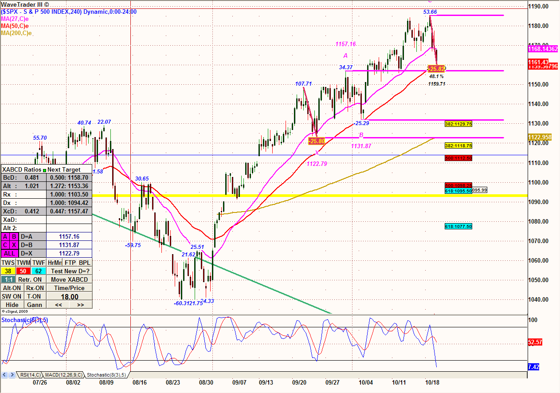560x393 pixels.
Task: Toggle Alt-ON
Action: pos(12,288)
